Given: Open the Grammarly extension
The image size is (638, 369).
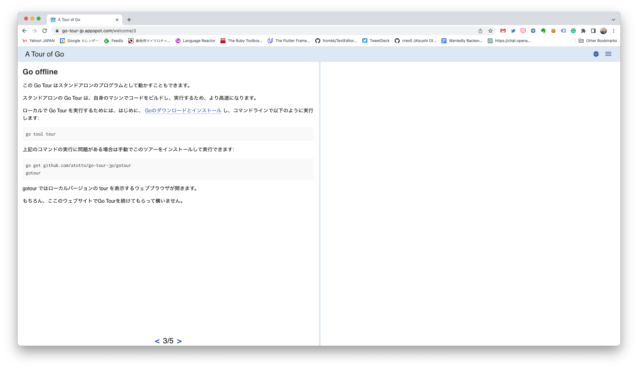Looking at the screenshot, I should [573, 31].
